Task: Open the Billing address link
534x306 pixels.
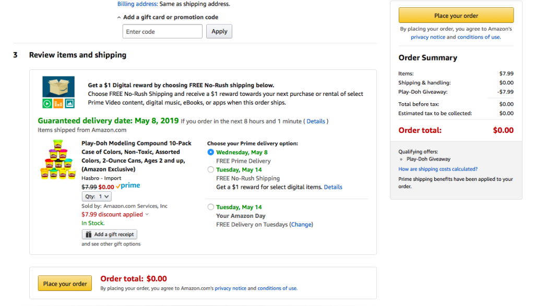Action: tap(137, 4)
